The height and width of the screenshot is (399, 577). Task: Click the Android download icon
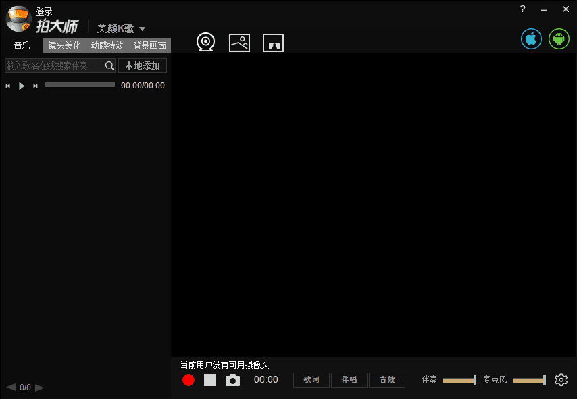coord(559,38)
